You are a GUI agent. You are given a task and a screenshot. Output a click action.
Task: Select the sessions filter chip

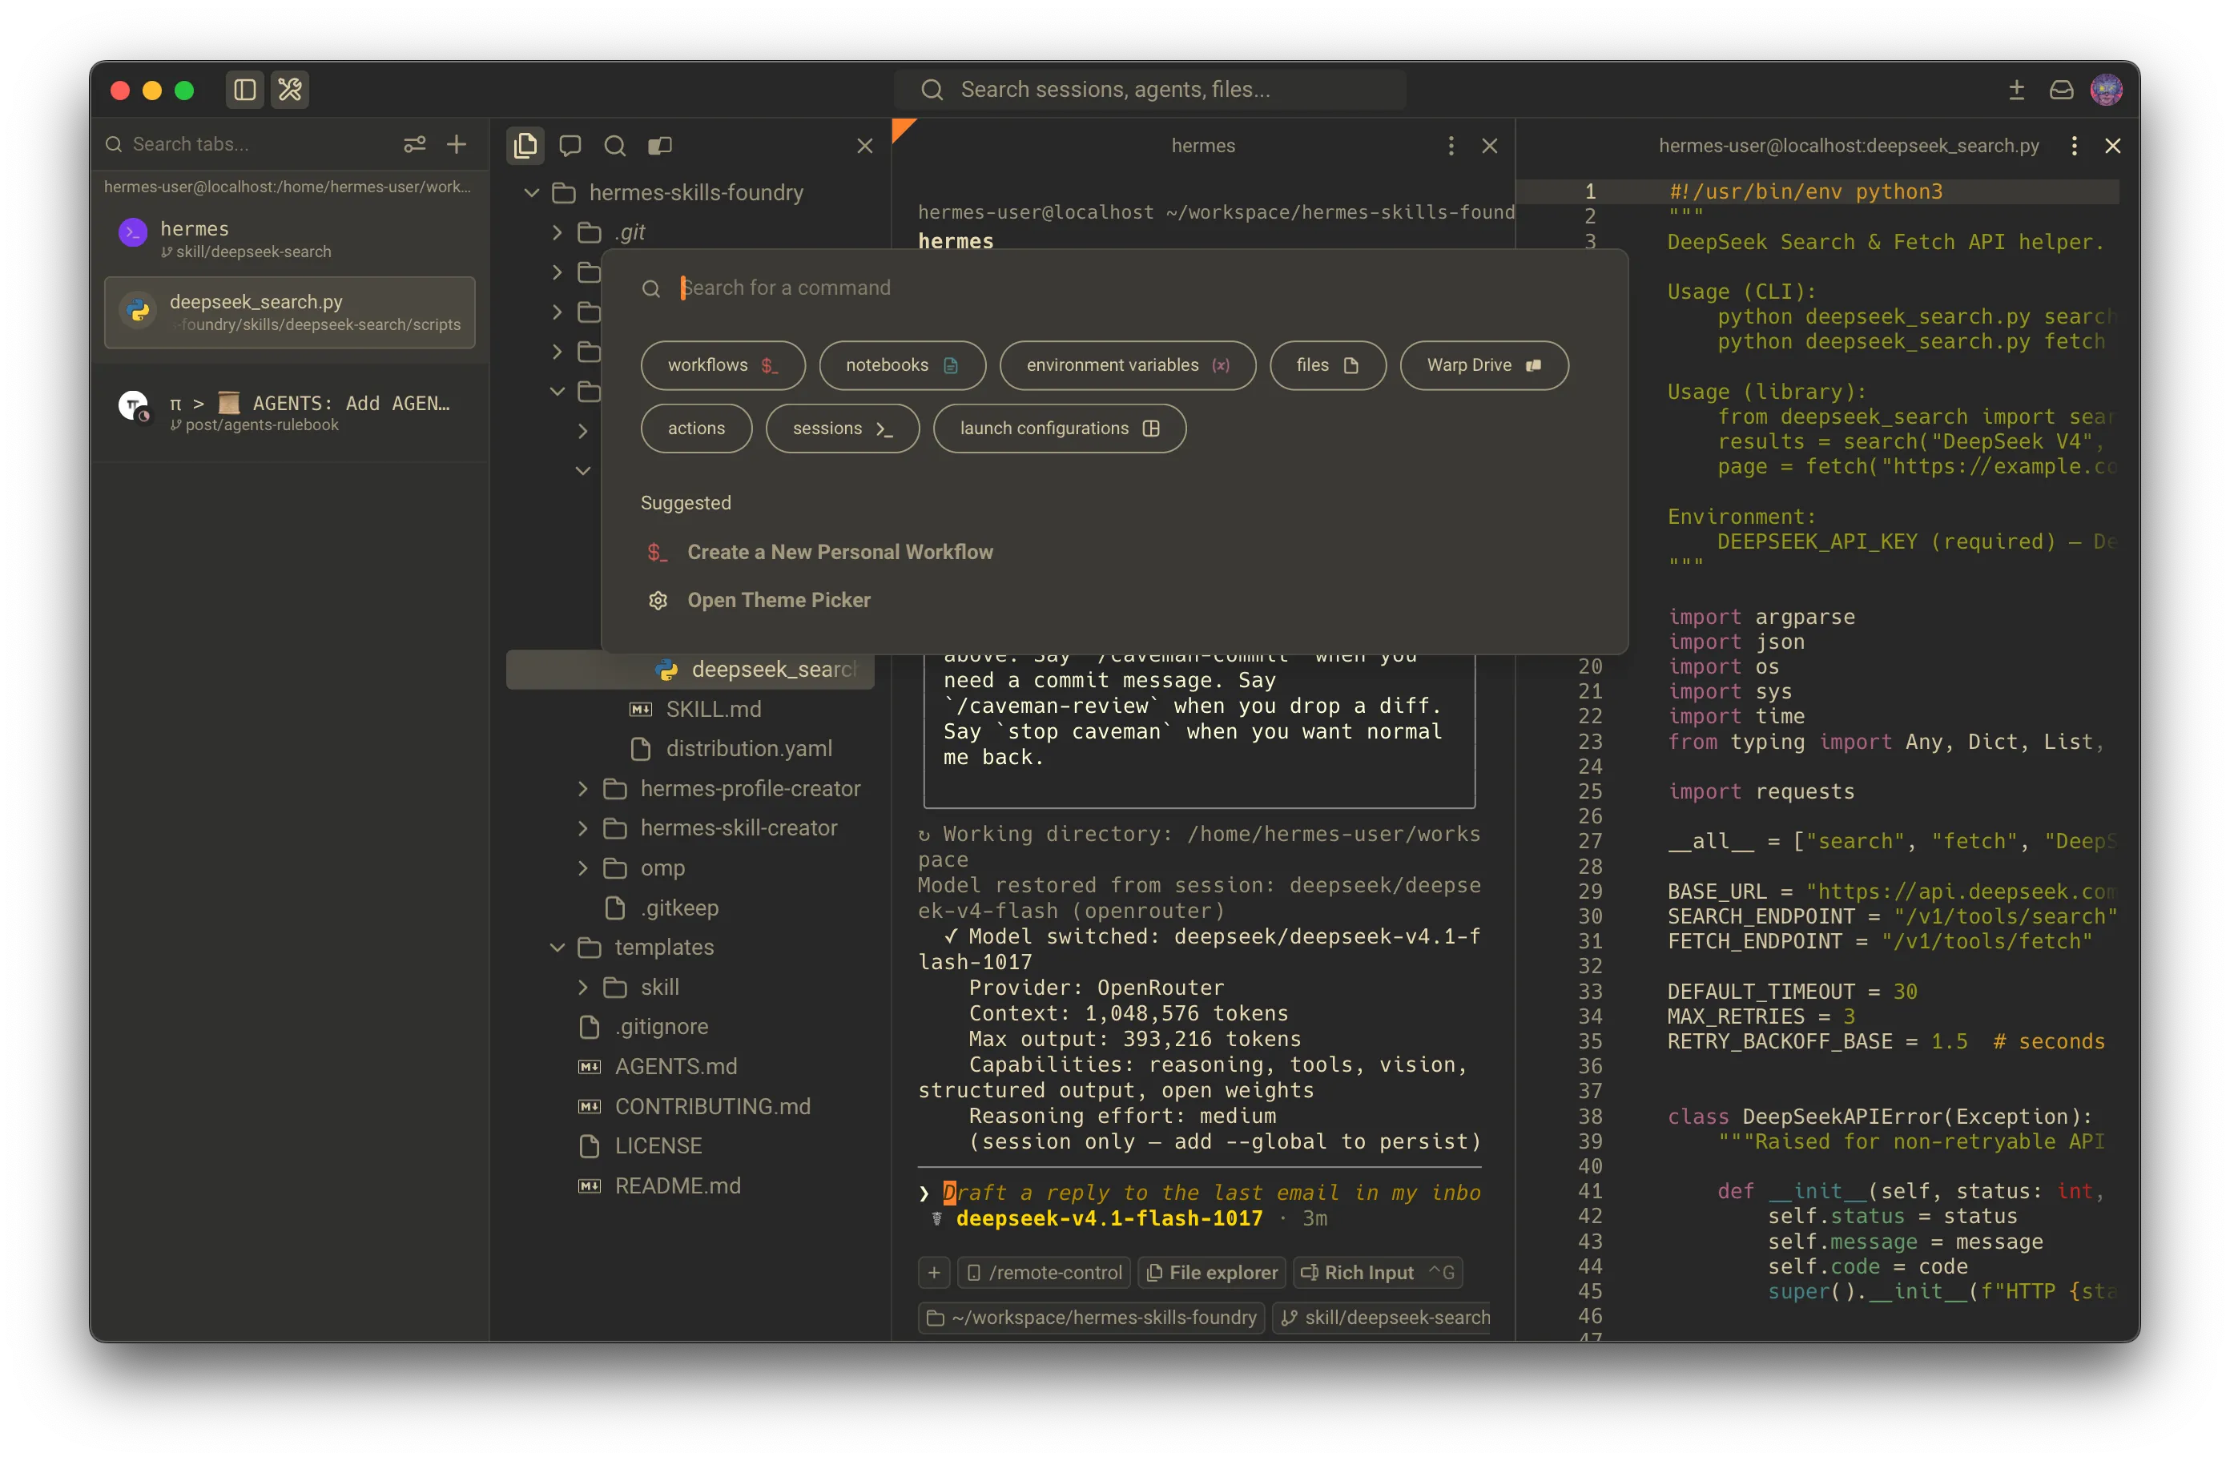(841, 429)
